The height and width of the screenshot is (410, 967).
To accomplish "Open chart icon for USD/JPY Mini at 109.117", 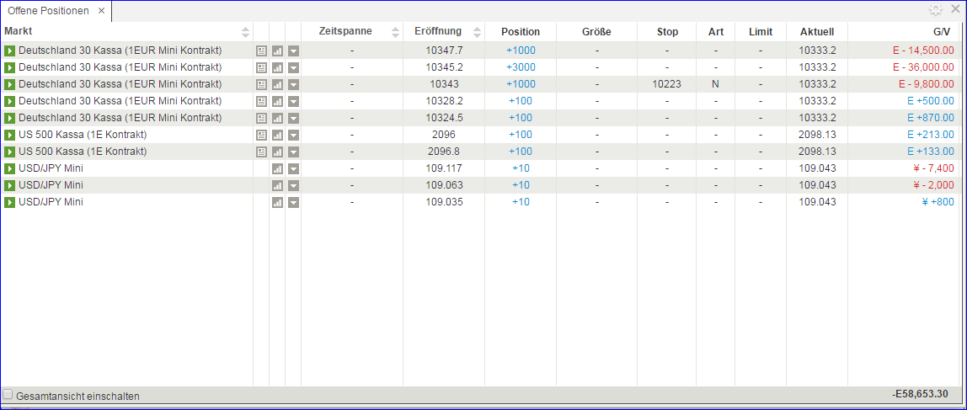I will [x=277, y=168].
